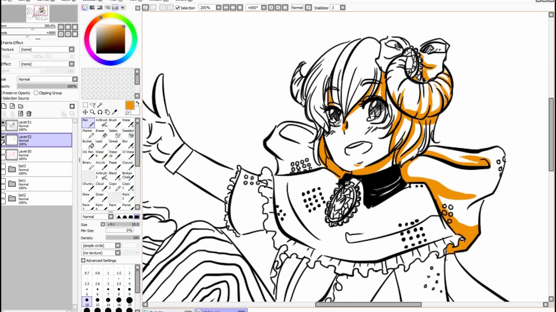Open the Effect (none) dropdown
The width and height of the screenshot is (556, 312).
72,64
